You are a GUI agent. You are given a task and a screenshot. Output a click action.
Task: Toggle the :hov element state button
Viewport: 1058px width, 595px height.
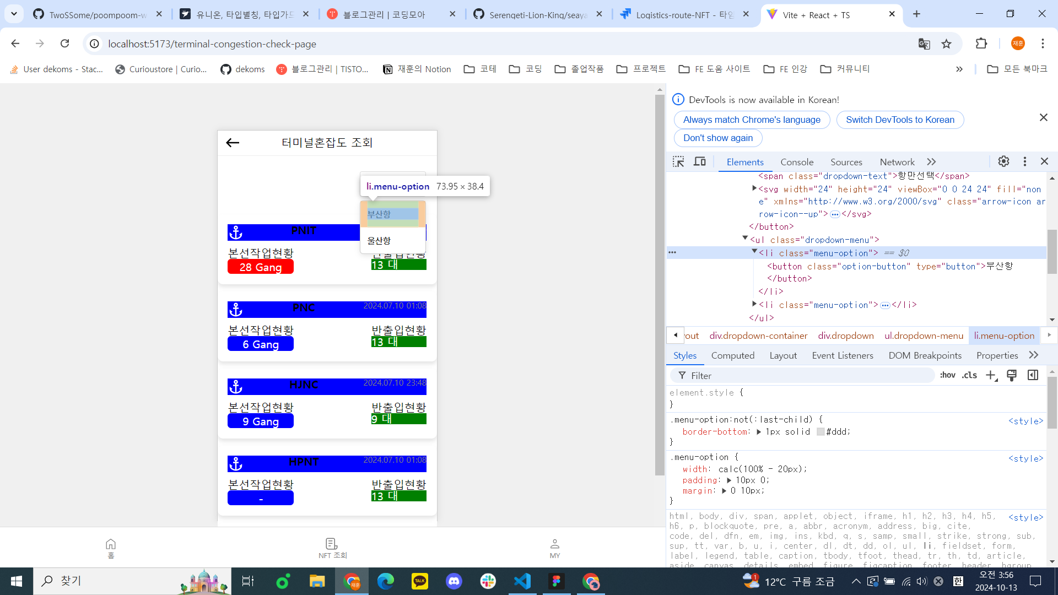(947, 375)
